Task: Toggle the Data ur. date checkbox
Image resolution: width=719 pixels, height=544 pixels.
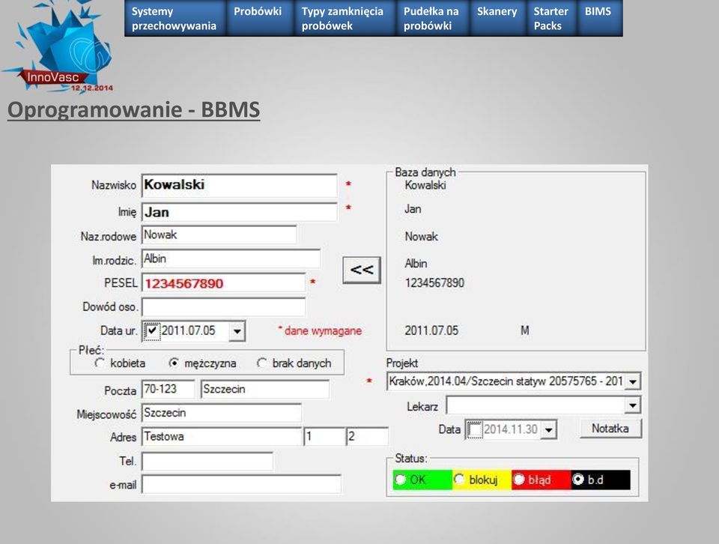Action: [x=152, y=330]
